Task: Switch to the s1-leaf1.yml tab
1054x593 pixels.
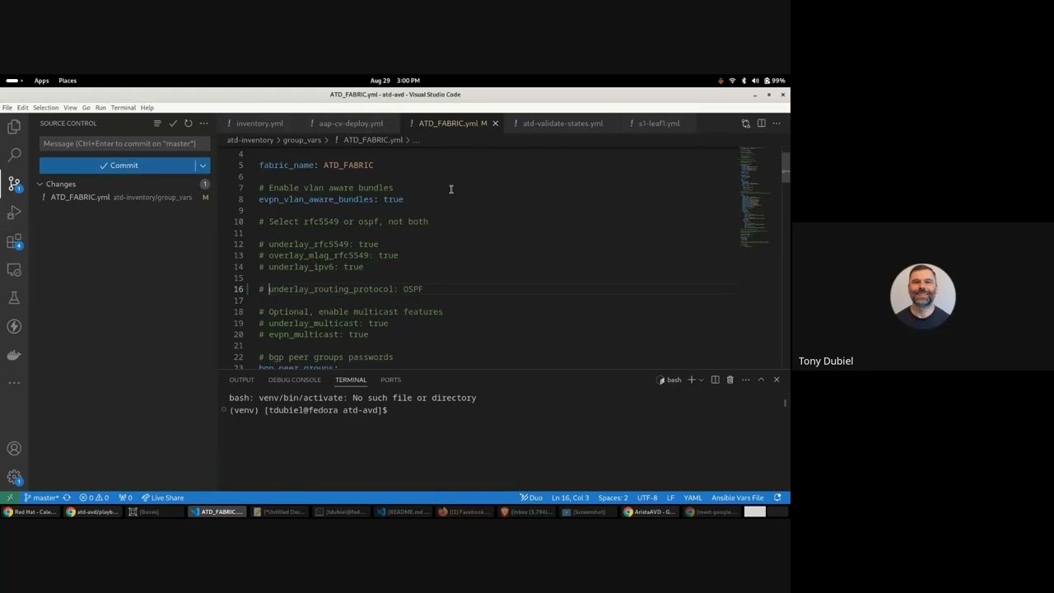Action: click(x=659, y=124)
